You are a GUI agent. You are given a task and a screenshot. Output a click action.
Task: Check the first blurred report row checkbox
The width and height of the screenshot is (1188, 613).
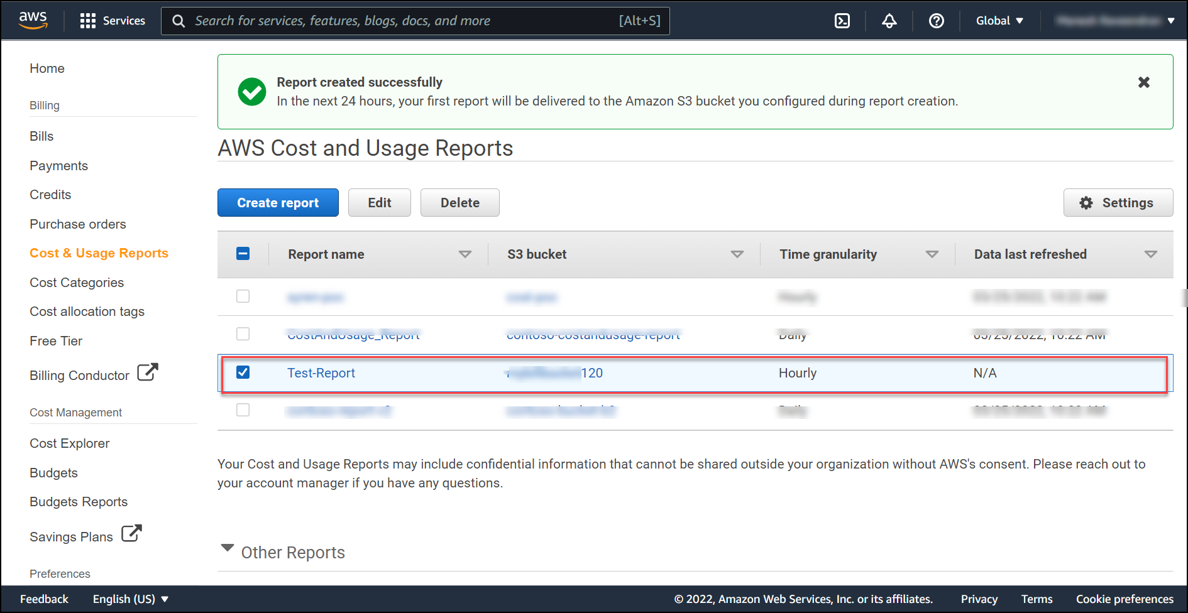[x=243, y=296]
